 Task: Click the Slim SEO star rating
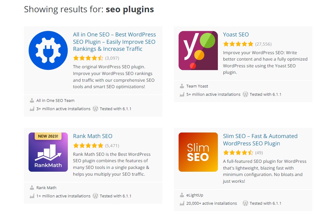click(x=238, y=153)
